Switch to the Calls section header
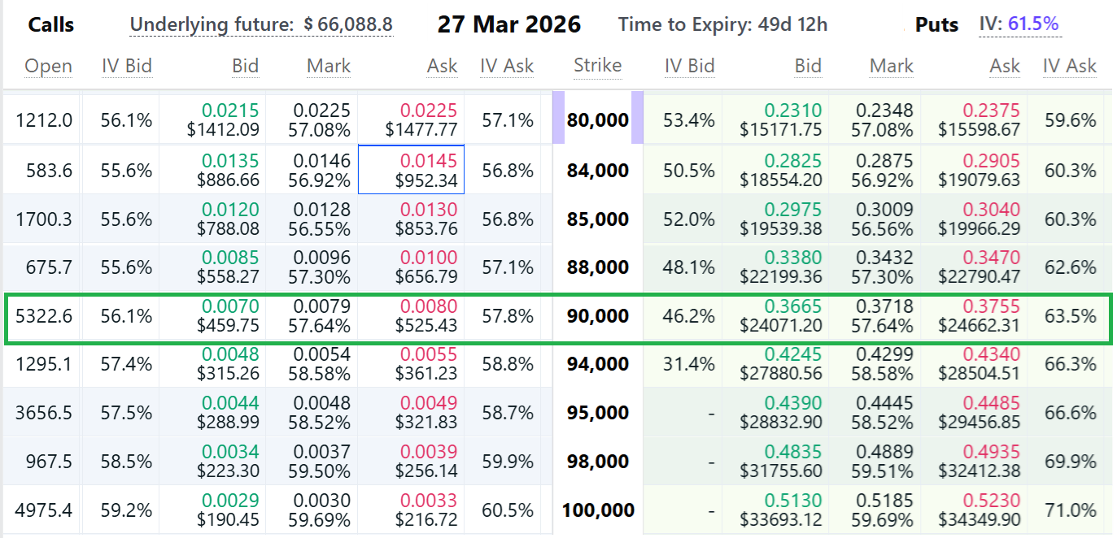Image resolution: width=1117 pixels, height=538 pixels. click(50, 24)
